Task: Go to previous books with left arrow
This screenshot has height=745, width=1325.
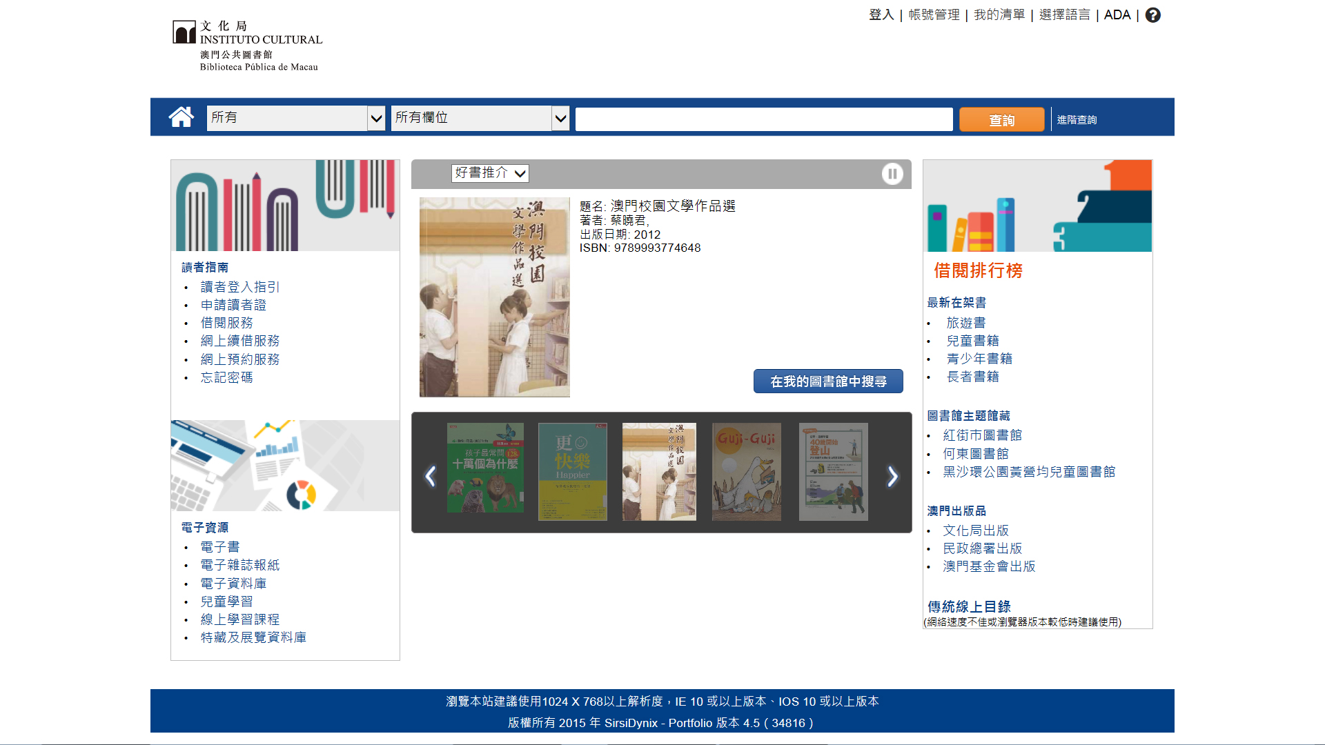Action: (x=430, y=476)
